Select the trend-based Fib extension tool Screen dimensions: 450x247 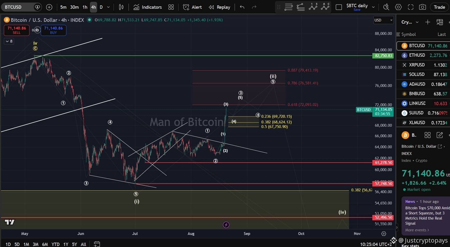click(301, 7)
